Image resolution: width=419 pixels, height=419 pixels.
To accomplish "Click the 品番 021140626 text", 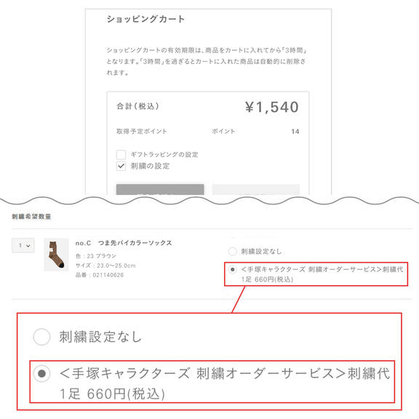I will pos(100,275).
